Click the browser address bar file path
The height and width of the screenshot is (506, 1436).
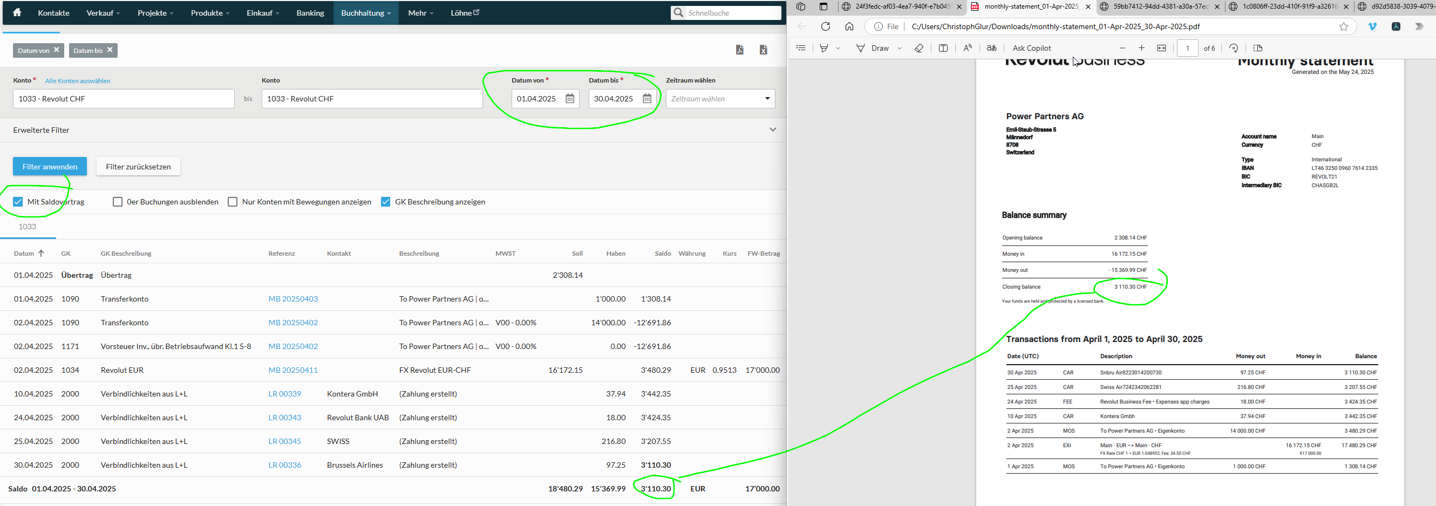tap(1055, 26)
